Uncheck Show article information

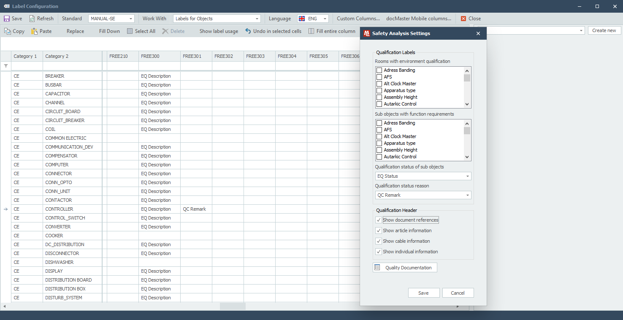tap(378, 231)
